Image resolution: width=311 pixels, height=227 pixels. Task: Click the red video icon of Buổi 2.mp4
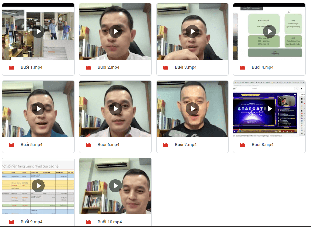[89, 67]
